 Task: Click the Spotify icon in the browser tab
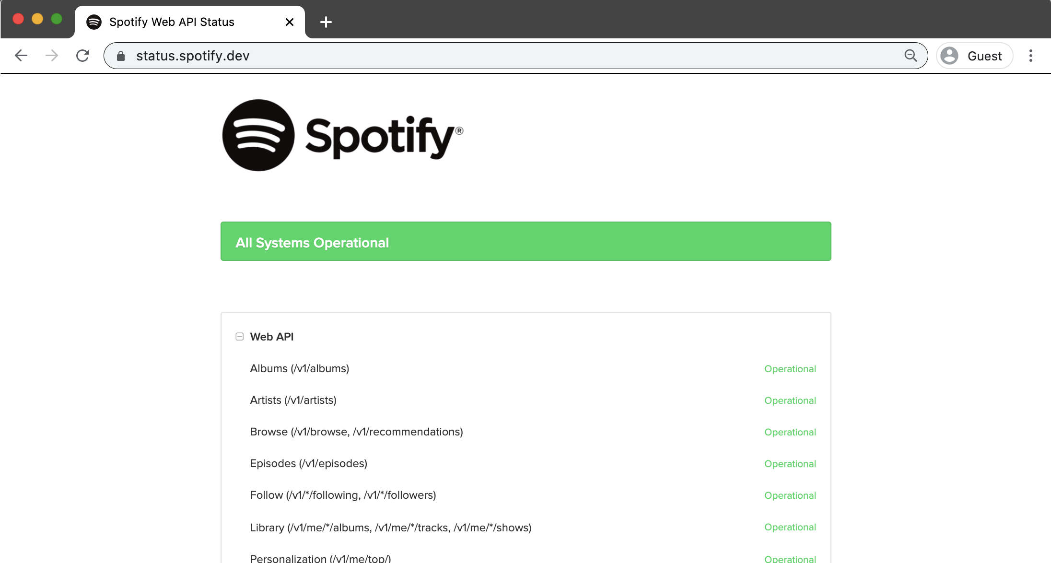click(x=94, y=22)
